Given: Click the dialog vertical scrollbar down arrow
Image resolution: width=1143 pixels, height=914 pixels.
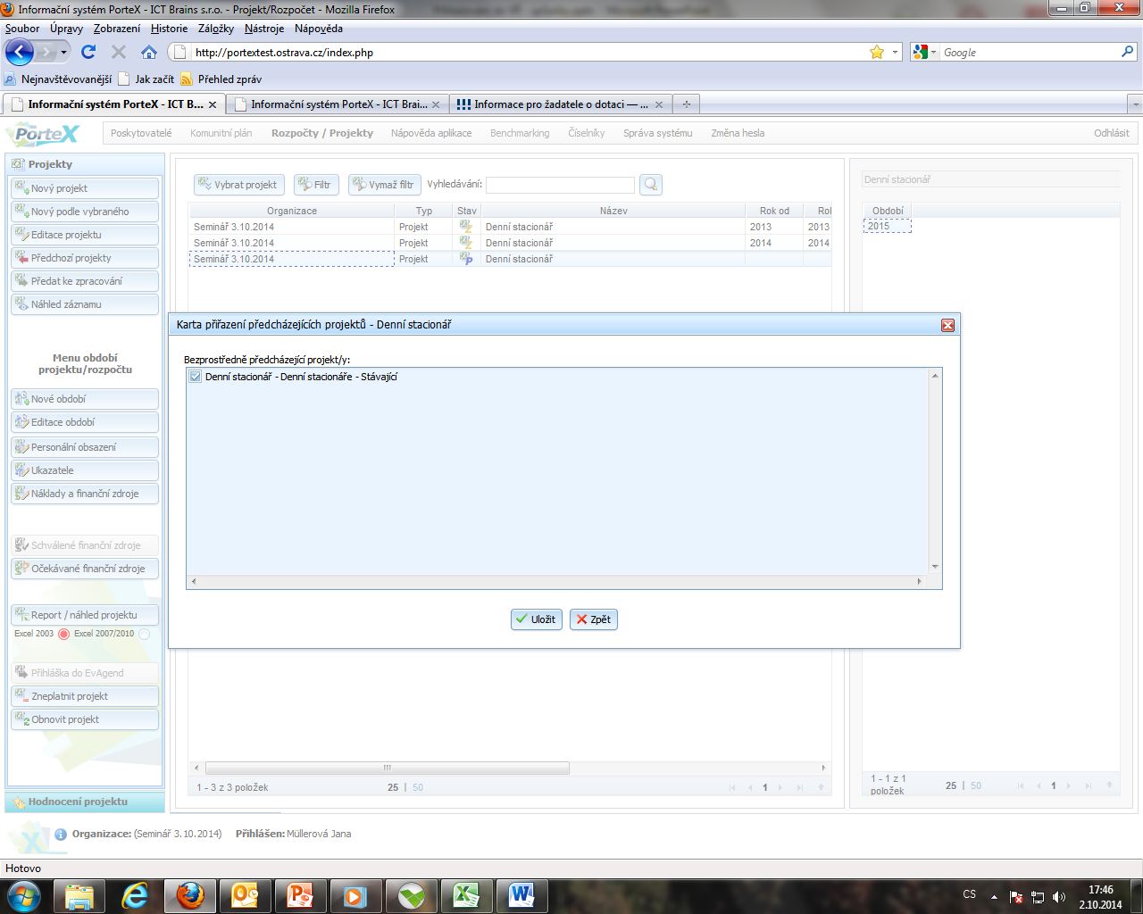Looking at the screenshot, I should (935, 567).
